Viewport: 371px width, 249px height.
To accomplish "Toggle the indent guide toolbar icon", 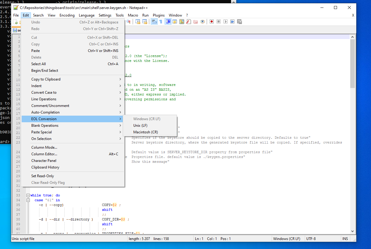I will pos(168,22).
